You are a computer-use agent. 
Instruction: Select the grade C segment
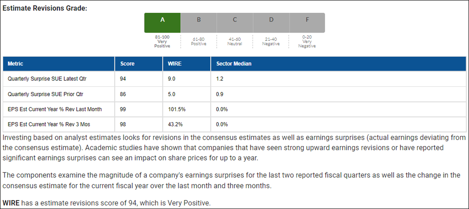[x=235, y=22]
